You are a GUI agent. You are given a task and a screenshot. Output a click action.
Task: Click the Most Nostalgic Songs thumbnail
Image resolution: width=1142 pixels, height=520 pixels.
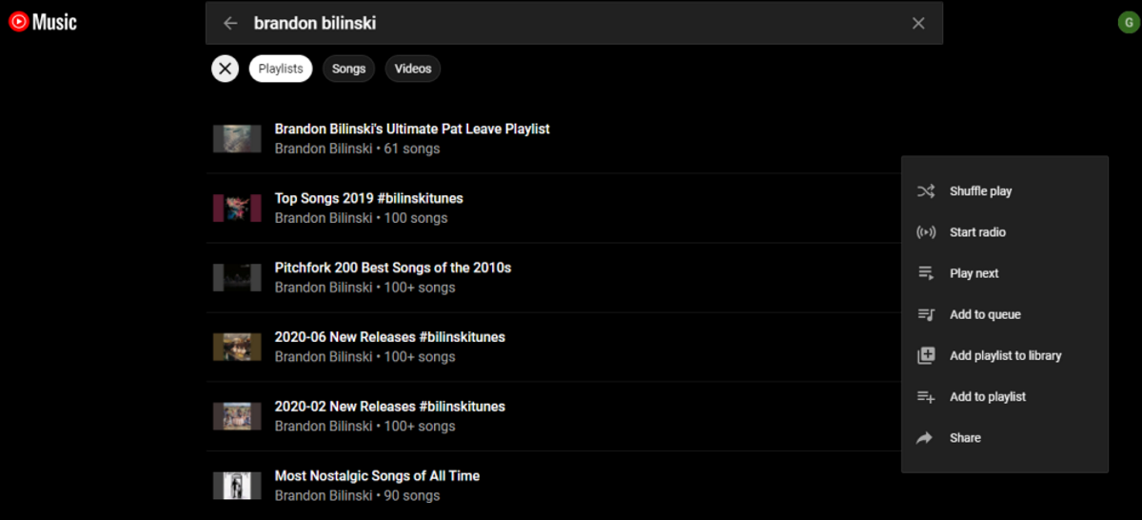pos(237,486)
